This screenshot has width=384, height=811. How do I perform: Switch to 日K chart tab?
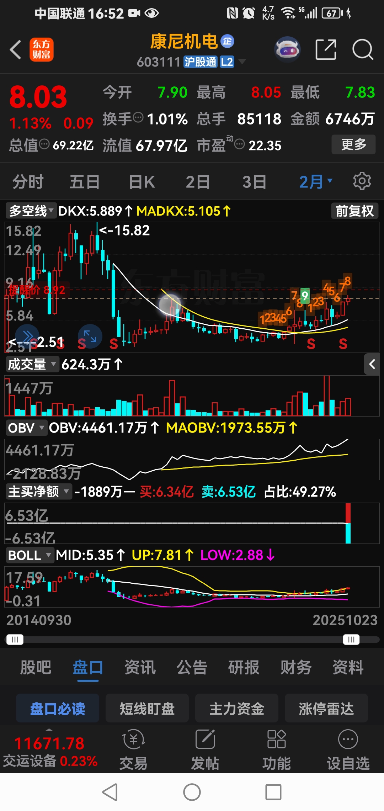coord(142,182)
